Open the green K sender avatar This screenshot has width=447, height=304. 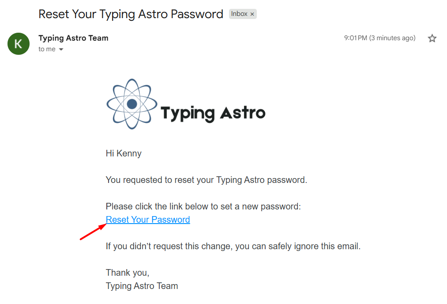coord(19,44)
